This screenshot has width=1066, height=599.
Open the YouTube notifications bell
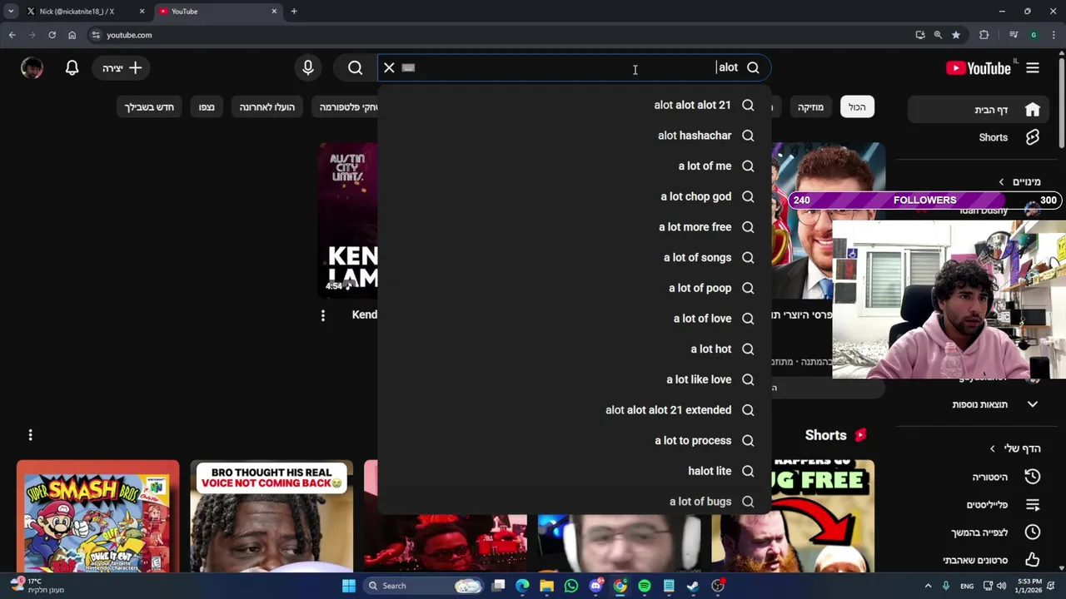coord(72,68)
